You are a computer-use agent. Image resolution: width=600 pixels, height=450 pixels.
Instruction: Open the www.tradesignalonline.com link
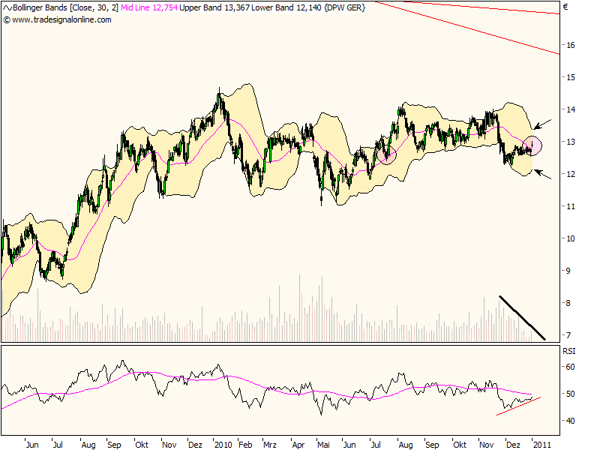click(x=61, y=19)
